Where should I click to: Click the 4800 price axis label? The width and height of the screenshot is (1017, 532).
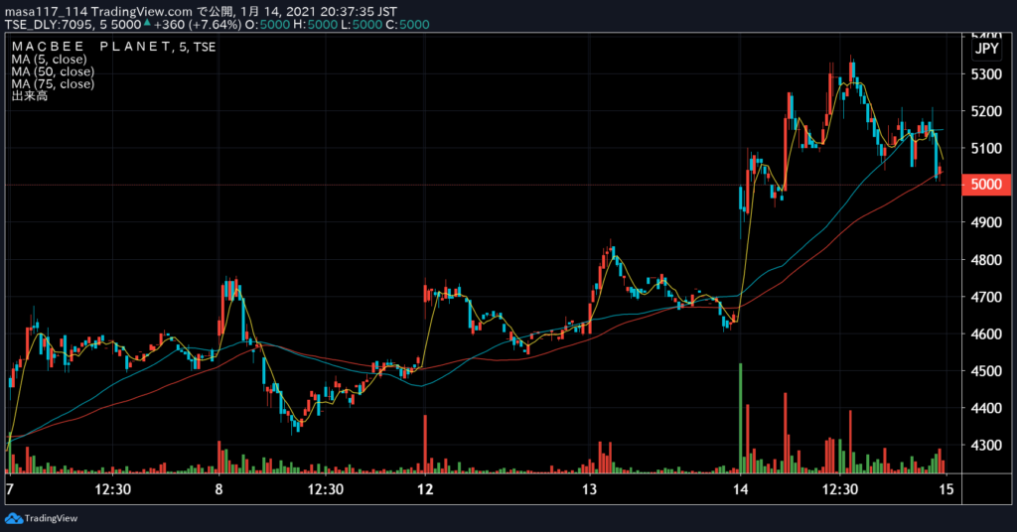[x=986, y=260]
